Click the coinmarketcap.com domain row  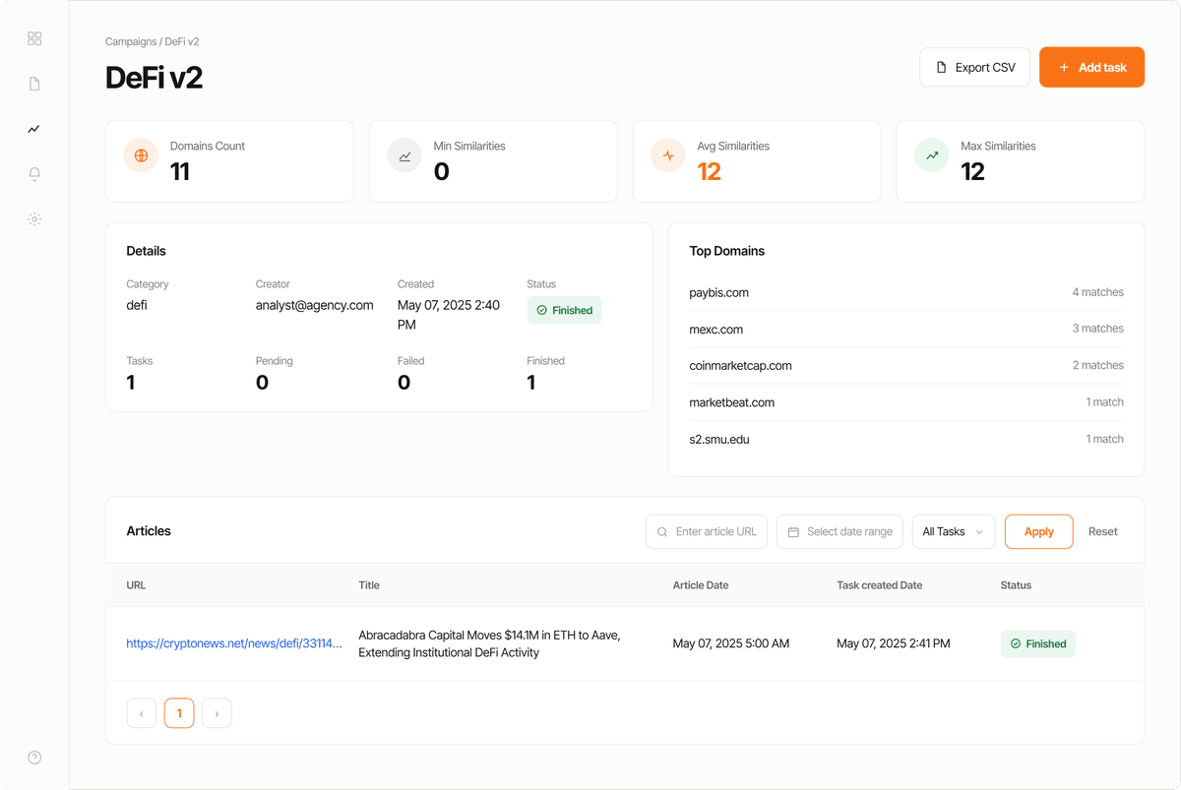(x=906, y=366)
